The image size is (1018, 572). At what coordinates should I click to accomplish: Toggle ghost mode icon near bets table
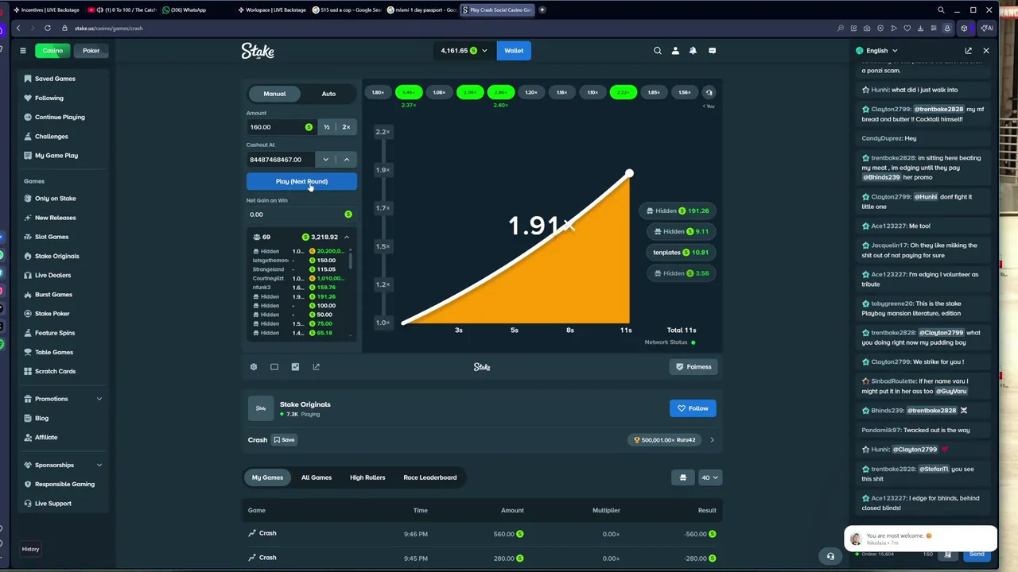[682, 477]
